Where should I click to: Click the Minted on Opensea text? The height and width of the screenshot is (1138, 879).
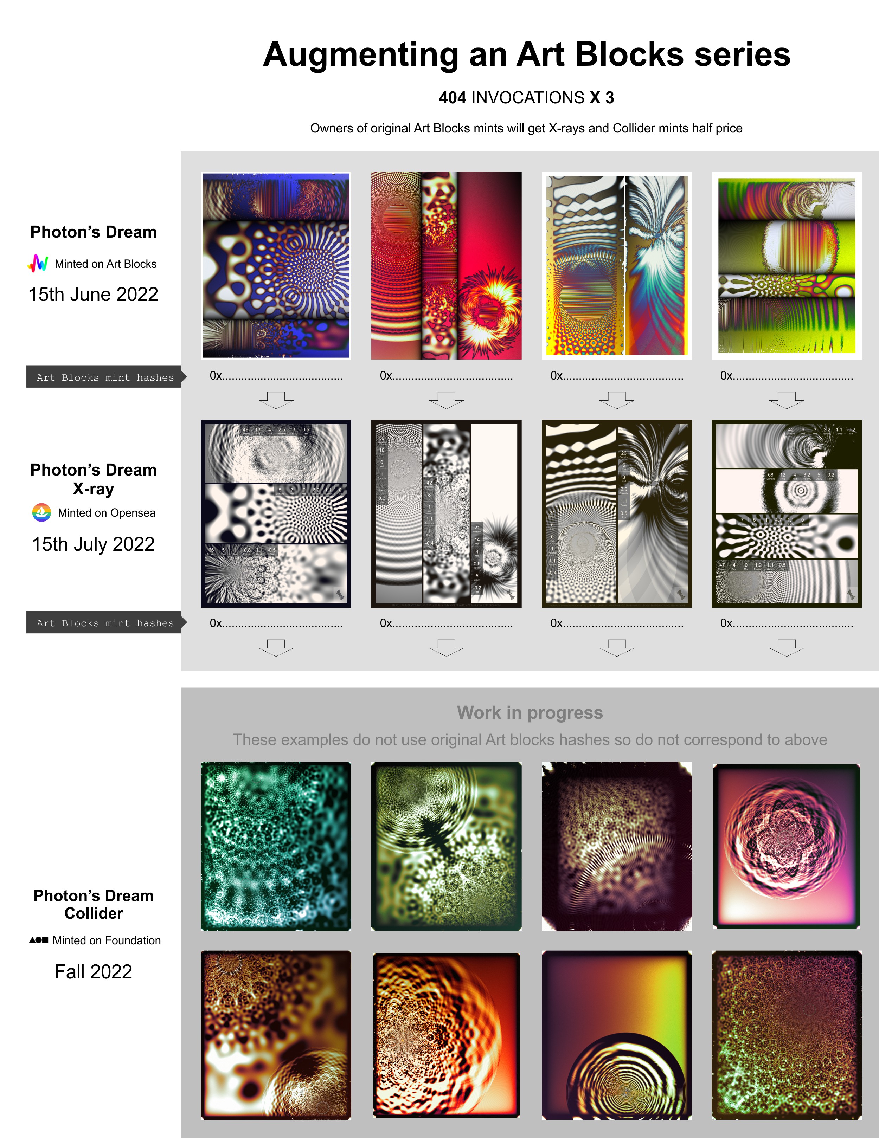point(107,513)
